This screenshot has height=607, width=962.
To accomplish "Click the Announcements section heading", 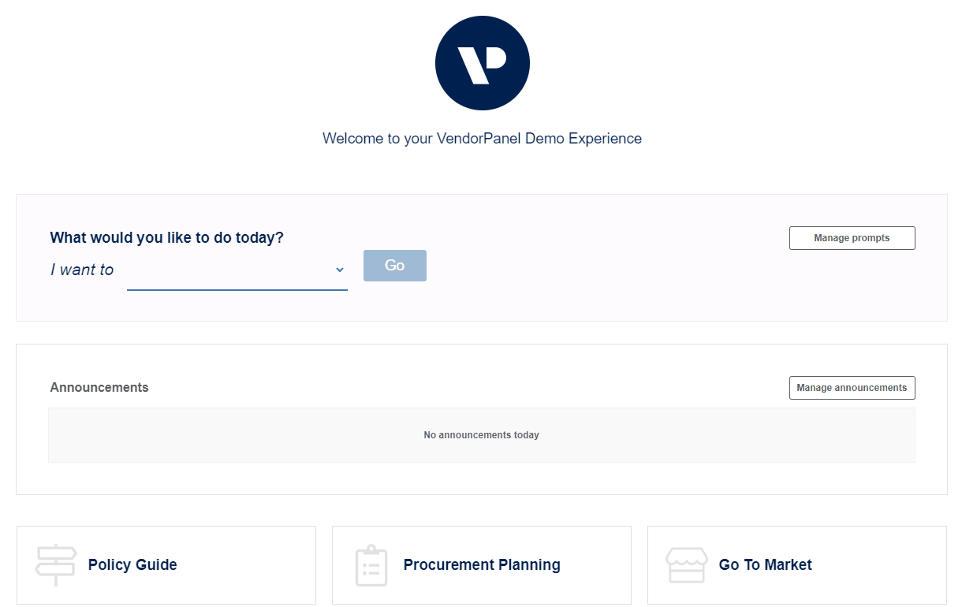I will 99,387.
